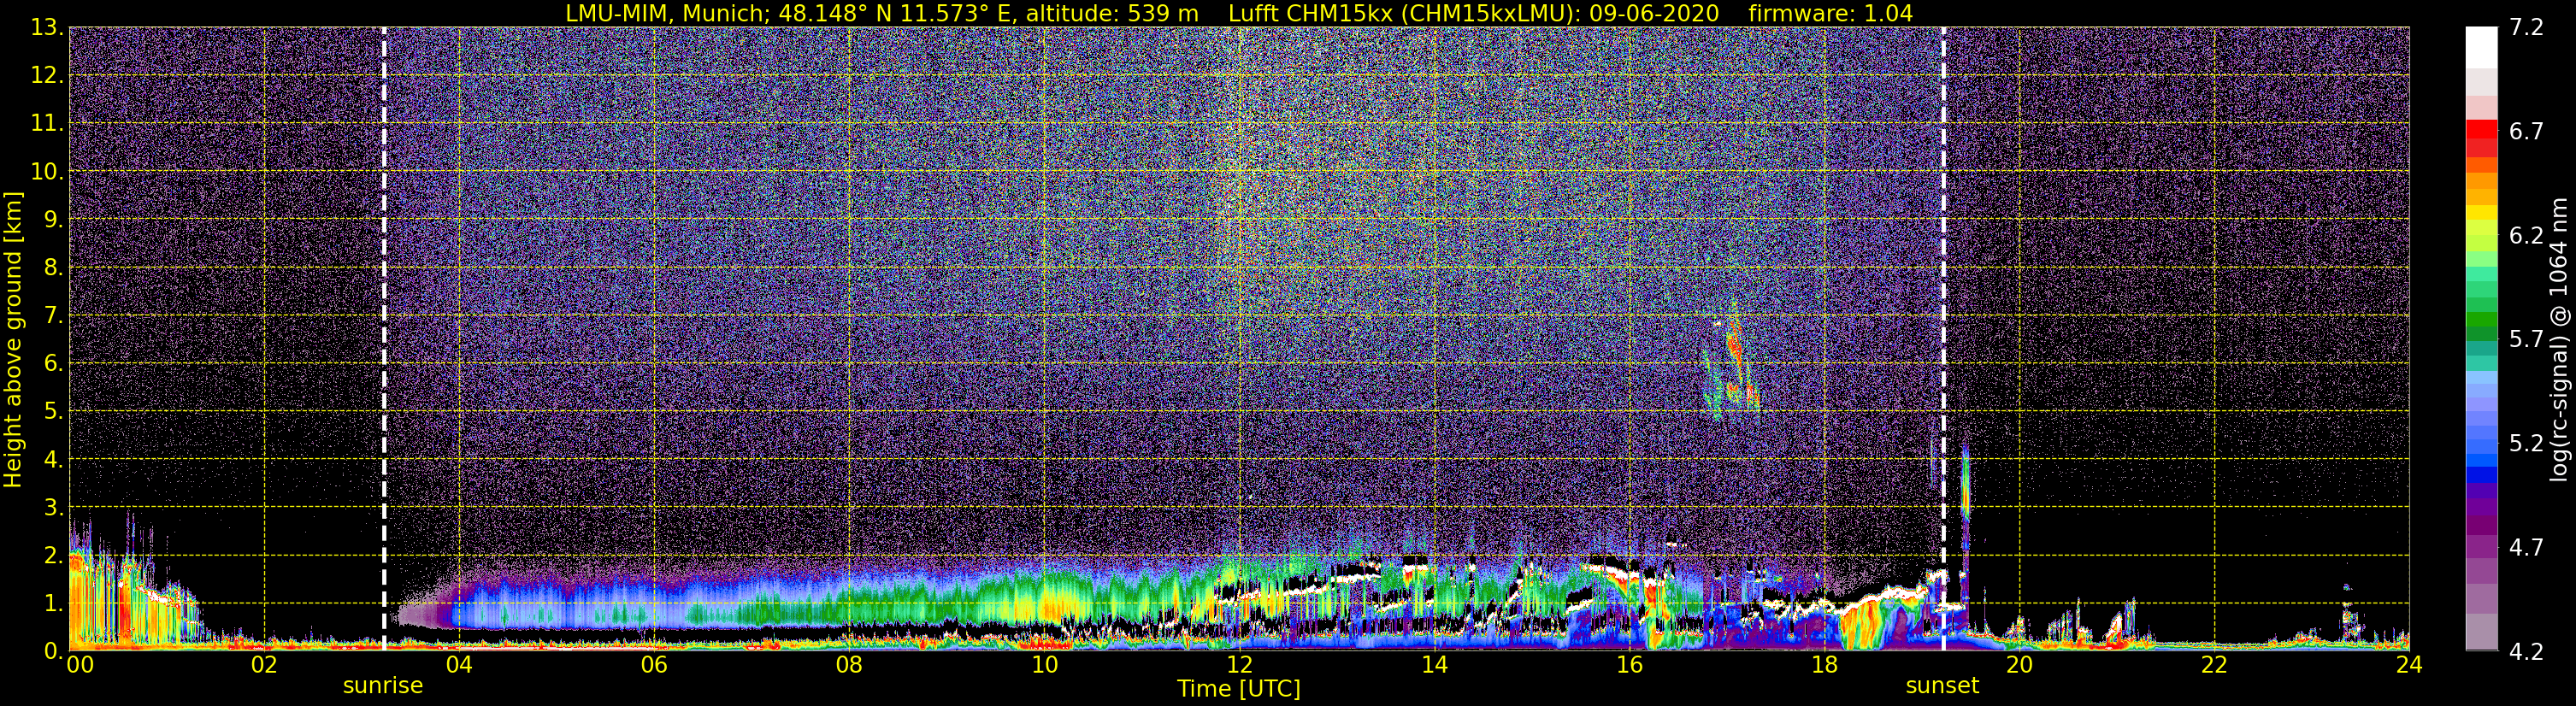Viewport: 2576px width, 706px height.
Task: Click the colorbar tick value 4.2
Action: pyautogui.click(x=2527, y=652)
